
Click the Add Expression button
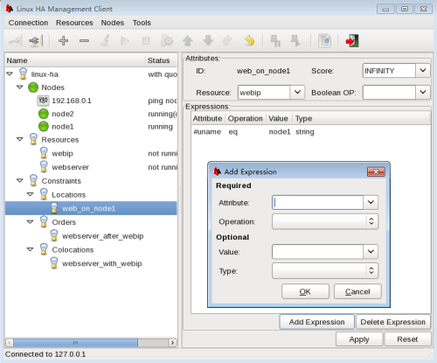tap(317, 322)
